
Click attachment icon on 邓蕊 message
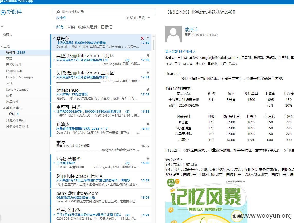[x=148, y=159]
